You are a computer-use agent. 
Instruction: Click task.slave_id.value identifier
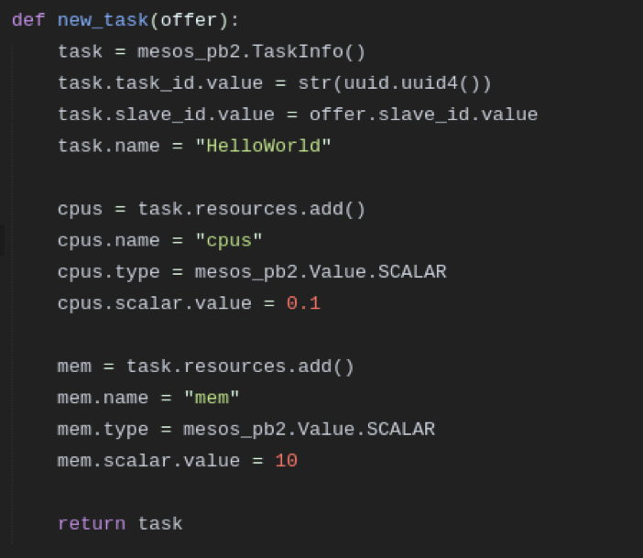point(166,115)
